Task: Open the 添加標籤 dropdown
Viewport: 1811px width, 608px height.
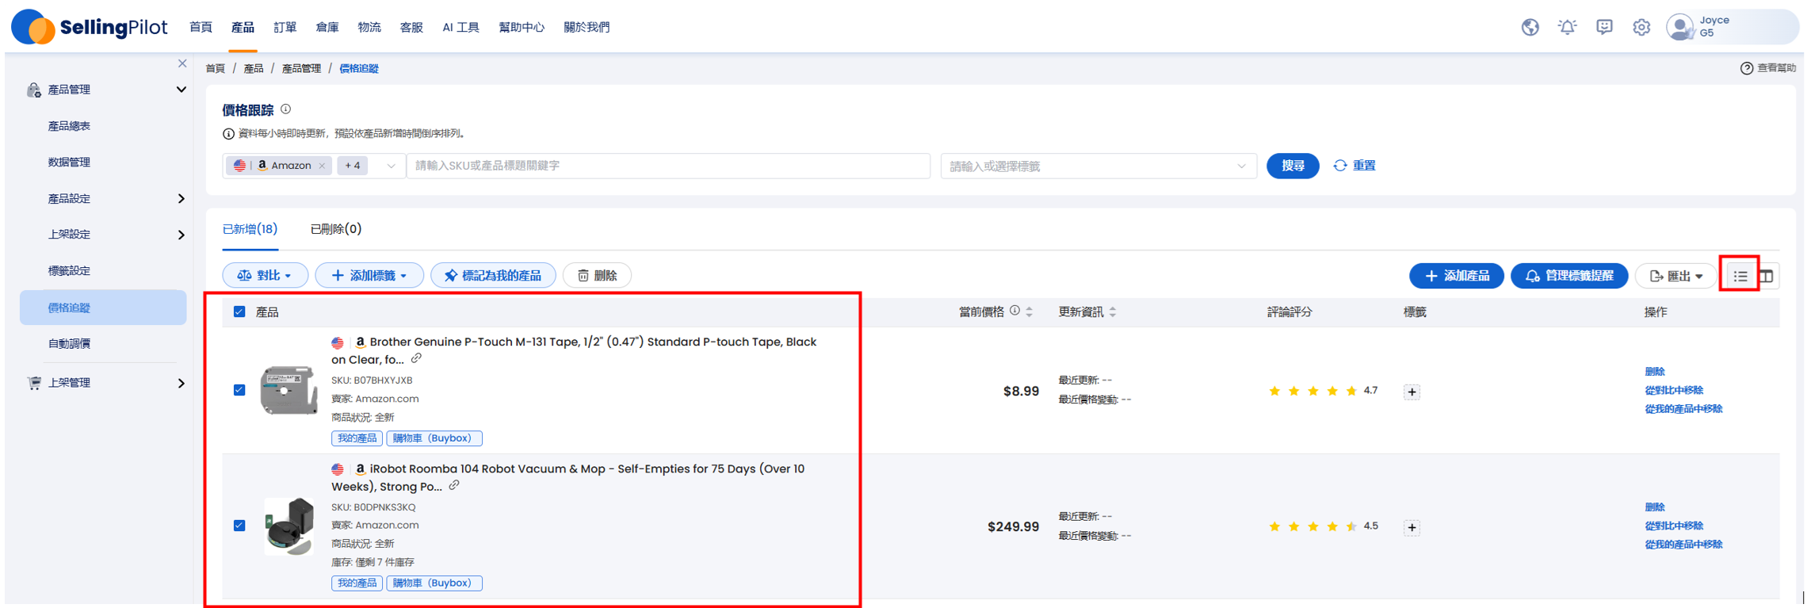Action: tap(369, 275)
